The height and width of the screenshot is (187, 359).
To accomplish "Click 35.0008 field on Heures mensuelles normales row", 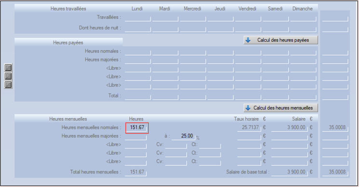I will 335,128.
